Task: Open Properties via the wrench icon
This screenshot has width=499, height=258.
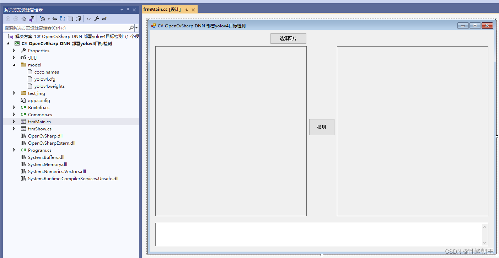Action: (97, 19)
